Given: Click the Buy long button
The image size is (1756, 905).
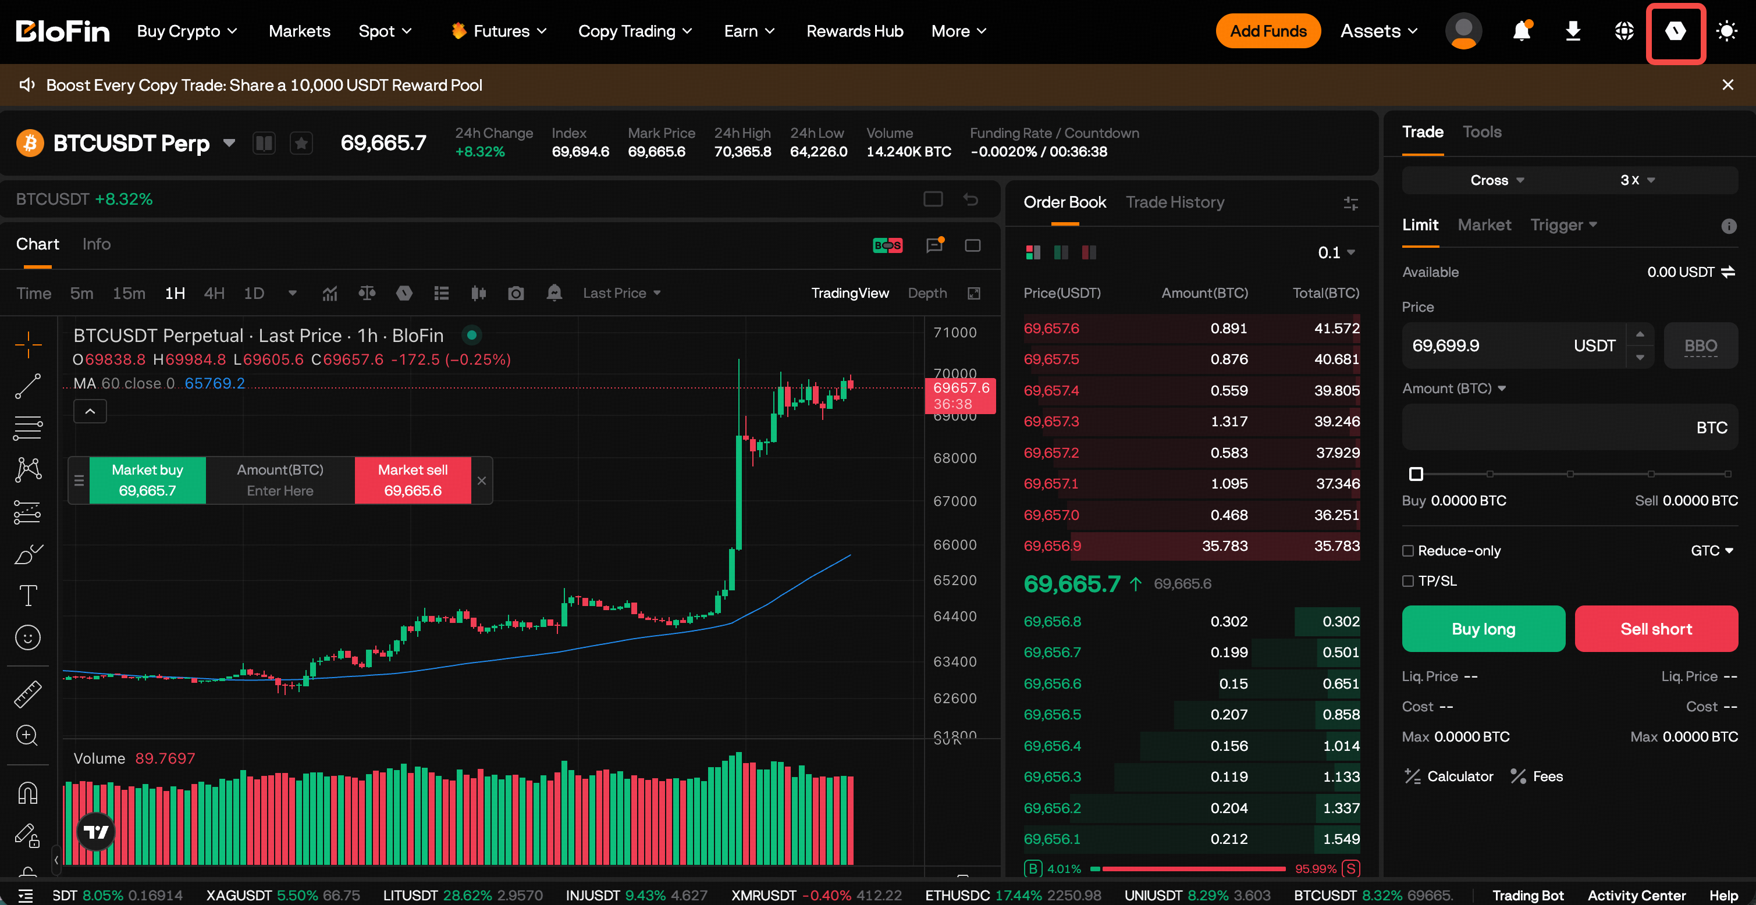Looking at the screenshot, I should (x=1483, y=628).
